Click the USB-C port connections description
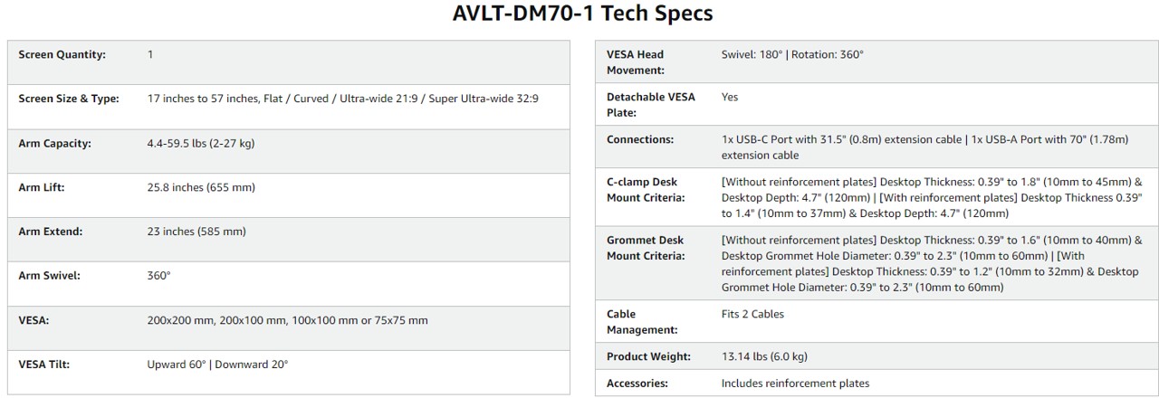 click(924, 147)
